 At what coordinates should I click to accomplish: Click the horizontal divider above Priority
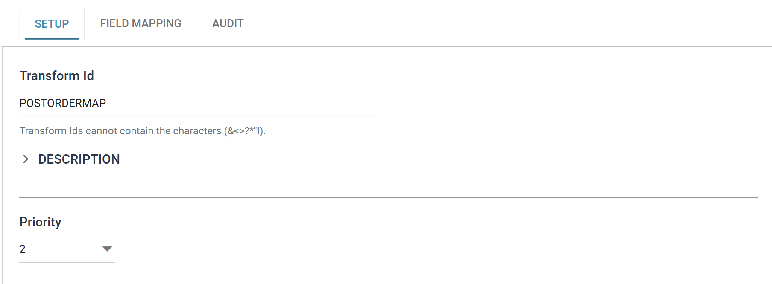coord(389,197)
